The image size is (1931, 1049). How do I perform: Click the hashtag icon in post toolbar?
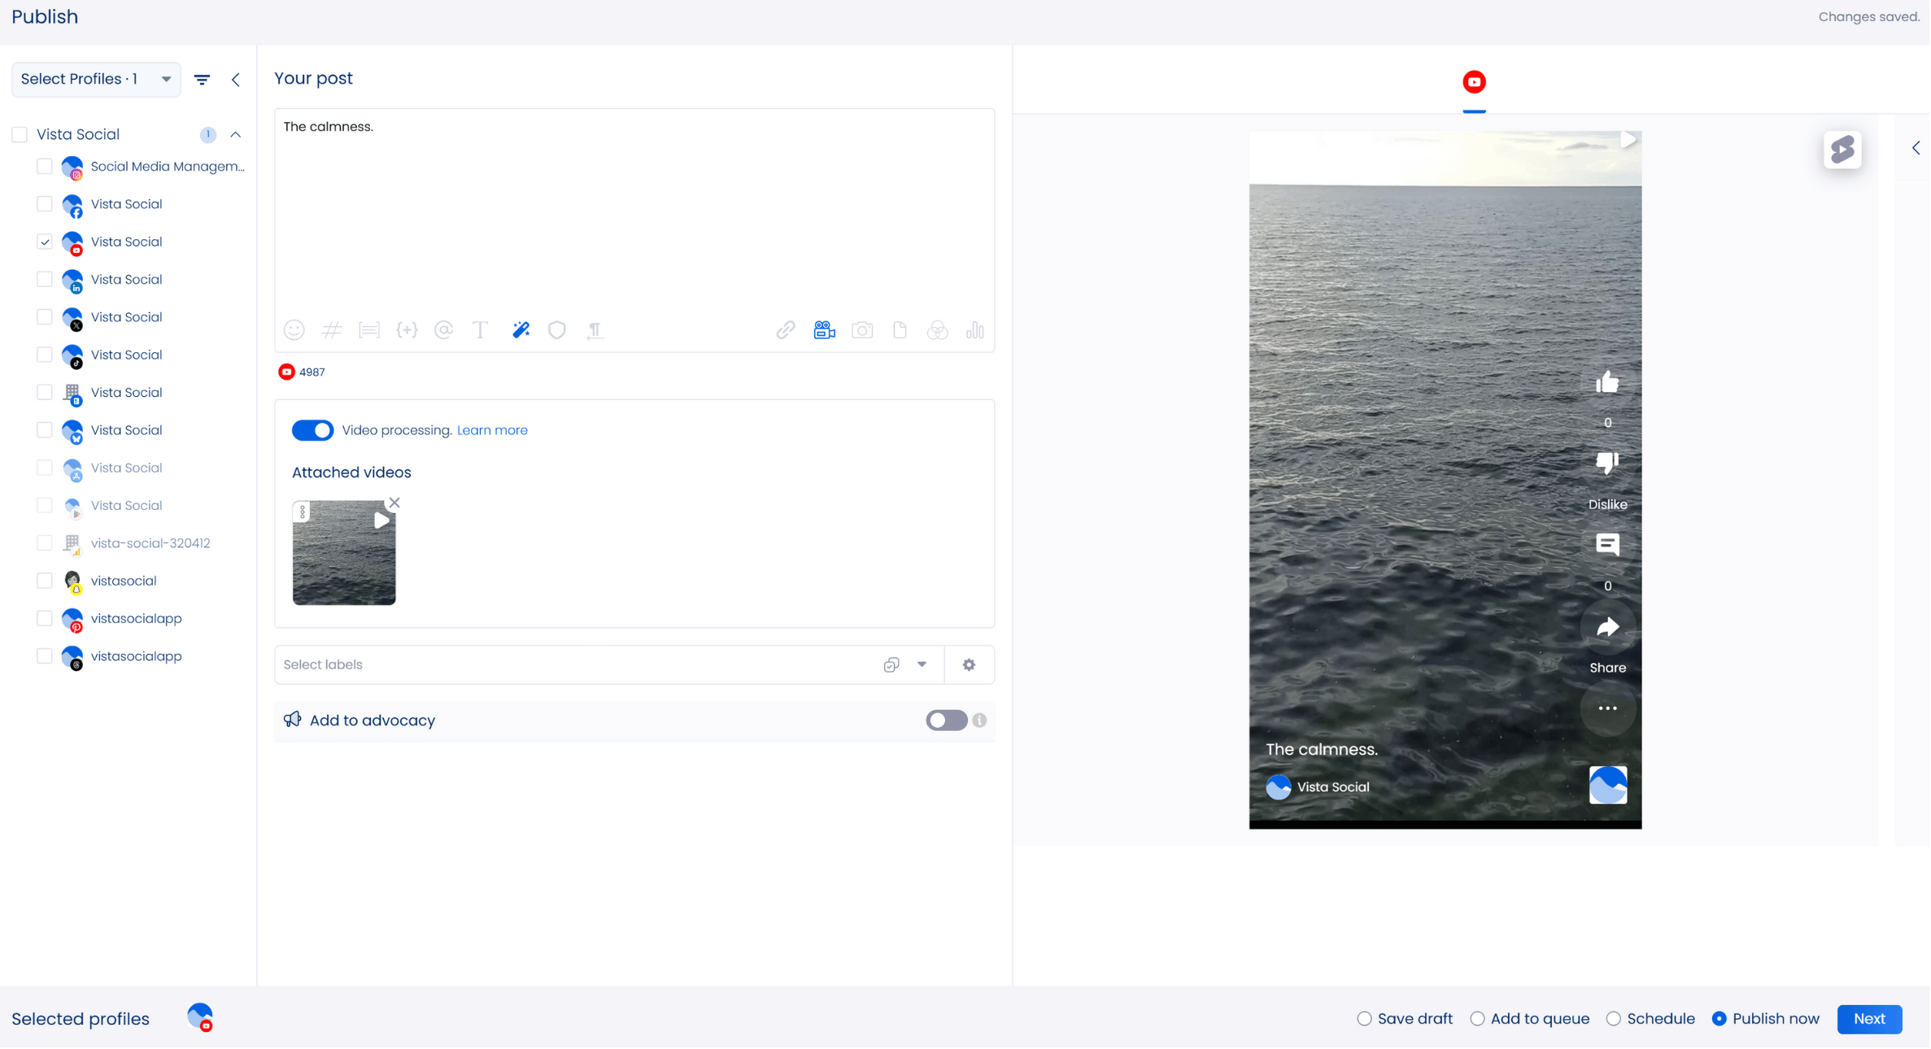332,330
